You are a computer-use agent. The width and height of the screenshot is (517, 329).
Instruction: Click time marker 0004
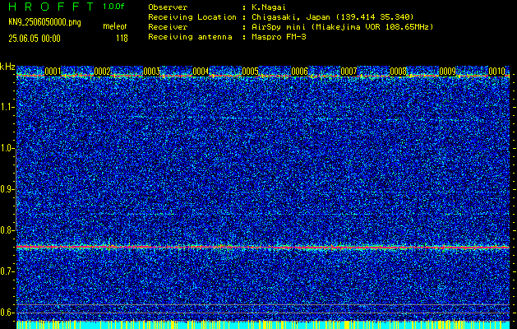tap(201, 72)
